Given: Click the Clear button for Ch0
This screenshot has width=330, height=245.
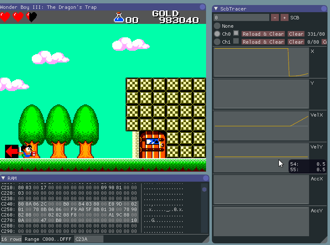Looking at the screenshot, I should pyautogui.click(x=296, y=34).
